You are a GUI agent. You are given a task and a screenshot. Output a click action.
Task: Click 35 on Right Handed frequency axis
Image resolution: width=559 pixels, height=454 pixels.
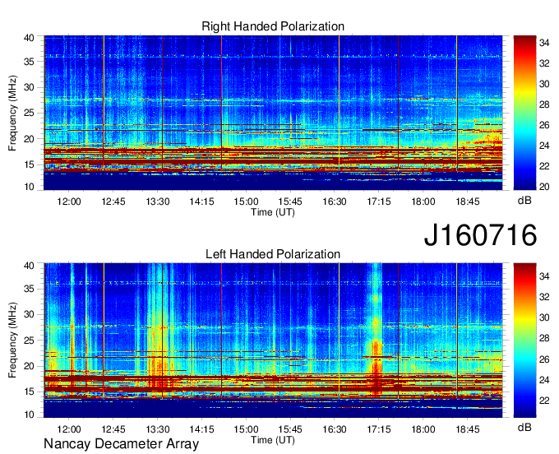coord(29,62)
